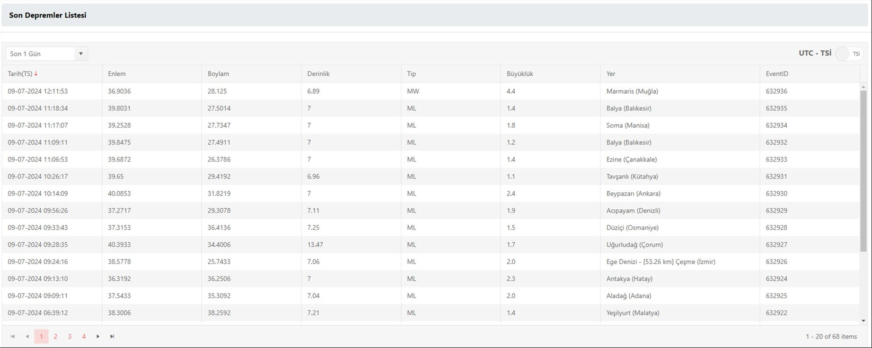Go to the next page arrow
The width and height of the screenshot is (872, 348).
coord(98,336)
